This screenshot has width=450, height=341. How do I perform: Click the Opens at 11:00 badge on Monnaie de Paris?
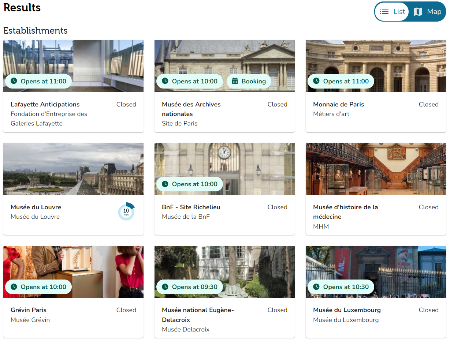pyautogui.click(x=341, y=81)
